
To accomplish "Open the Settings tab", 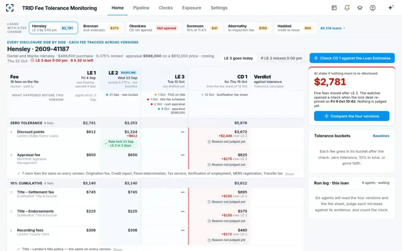I will pos(219,8).
